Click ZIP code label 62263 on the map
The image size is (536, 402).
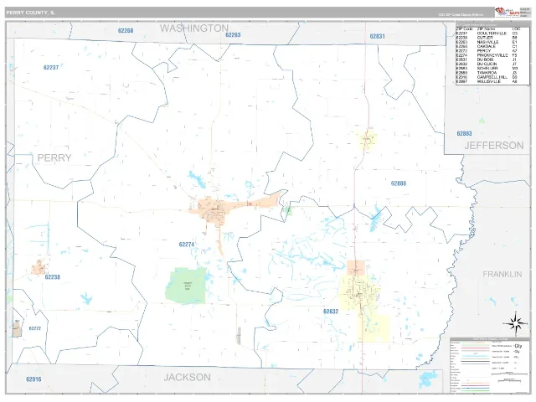(x=233, y=35)
